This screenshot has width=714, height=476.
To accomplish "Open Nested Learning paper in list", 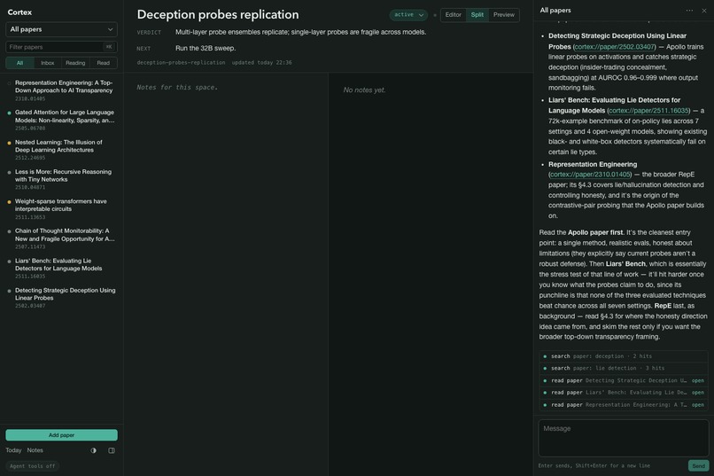I will click(x=61, y=150).
